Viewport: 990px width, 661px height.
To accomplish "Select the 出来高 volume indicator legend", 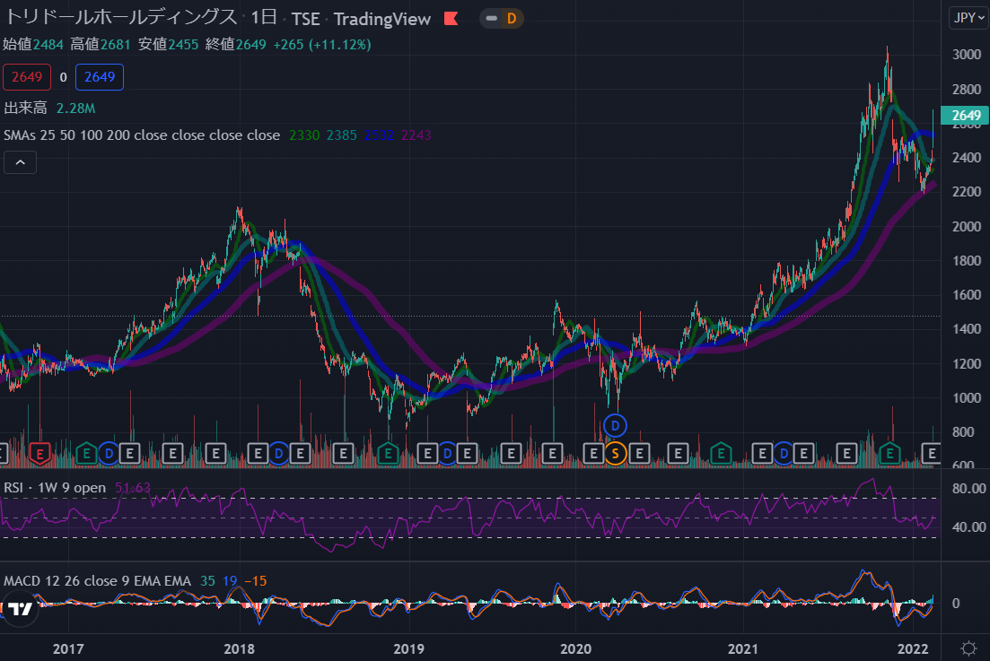I will coord(25,108).
